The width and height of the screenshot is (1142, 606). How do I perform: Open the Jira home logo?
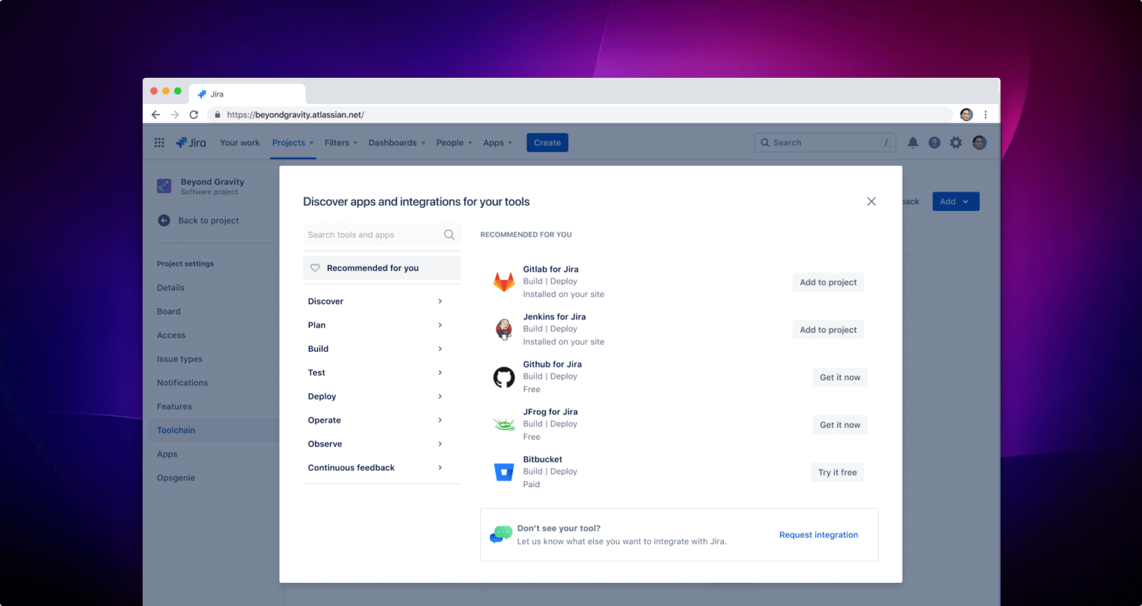(190, 142)
